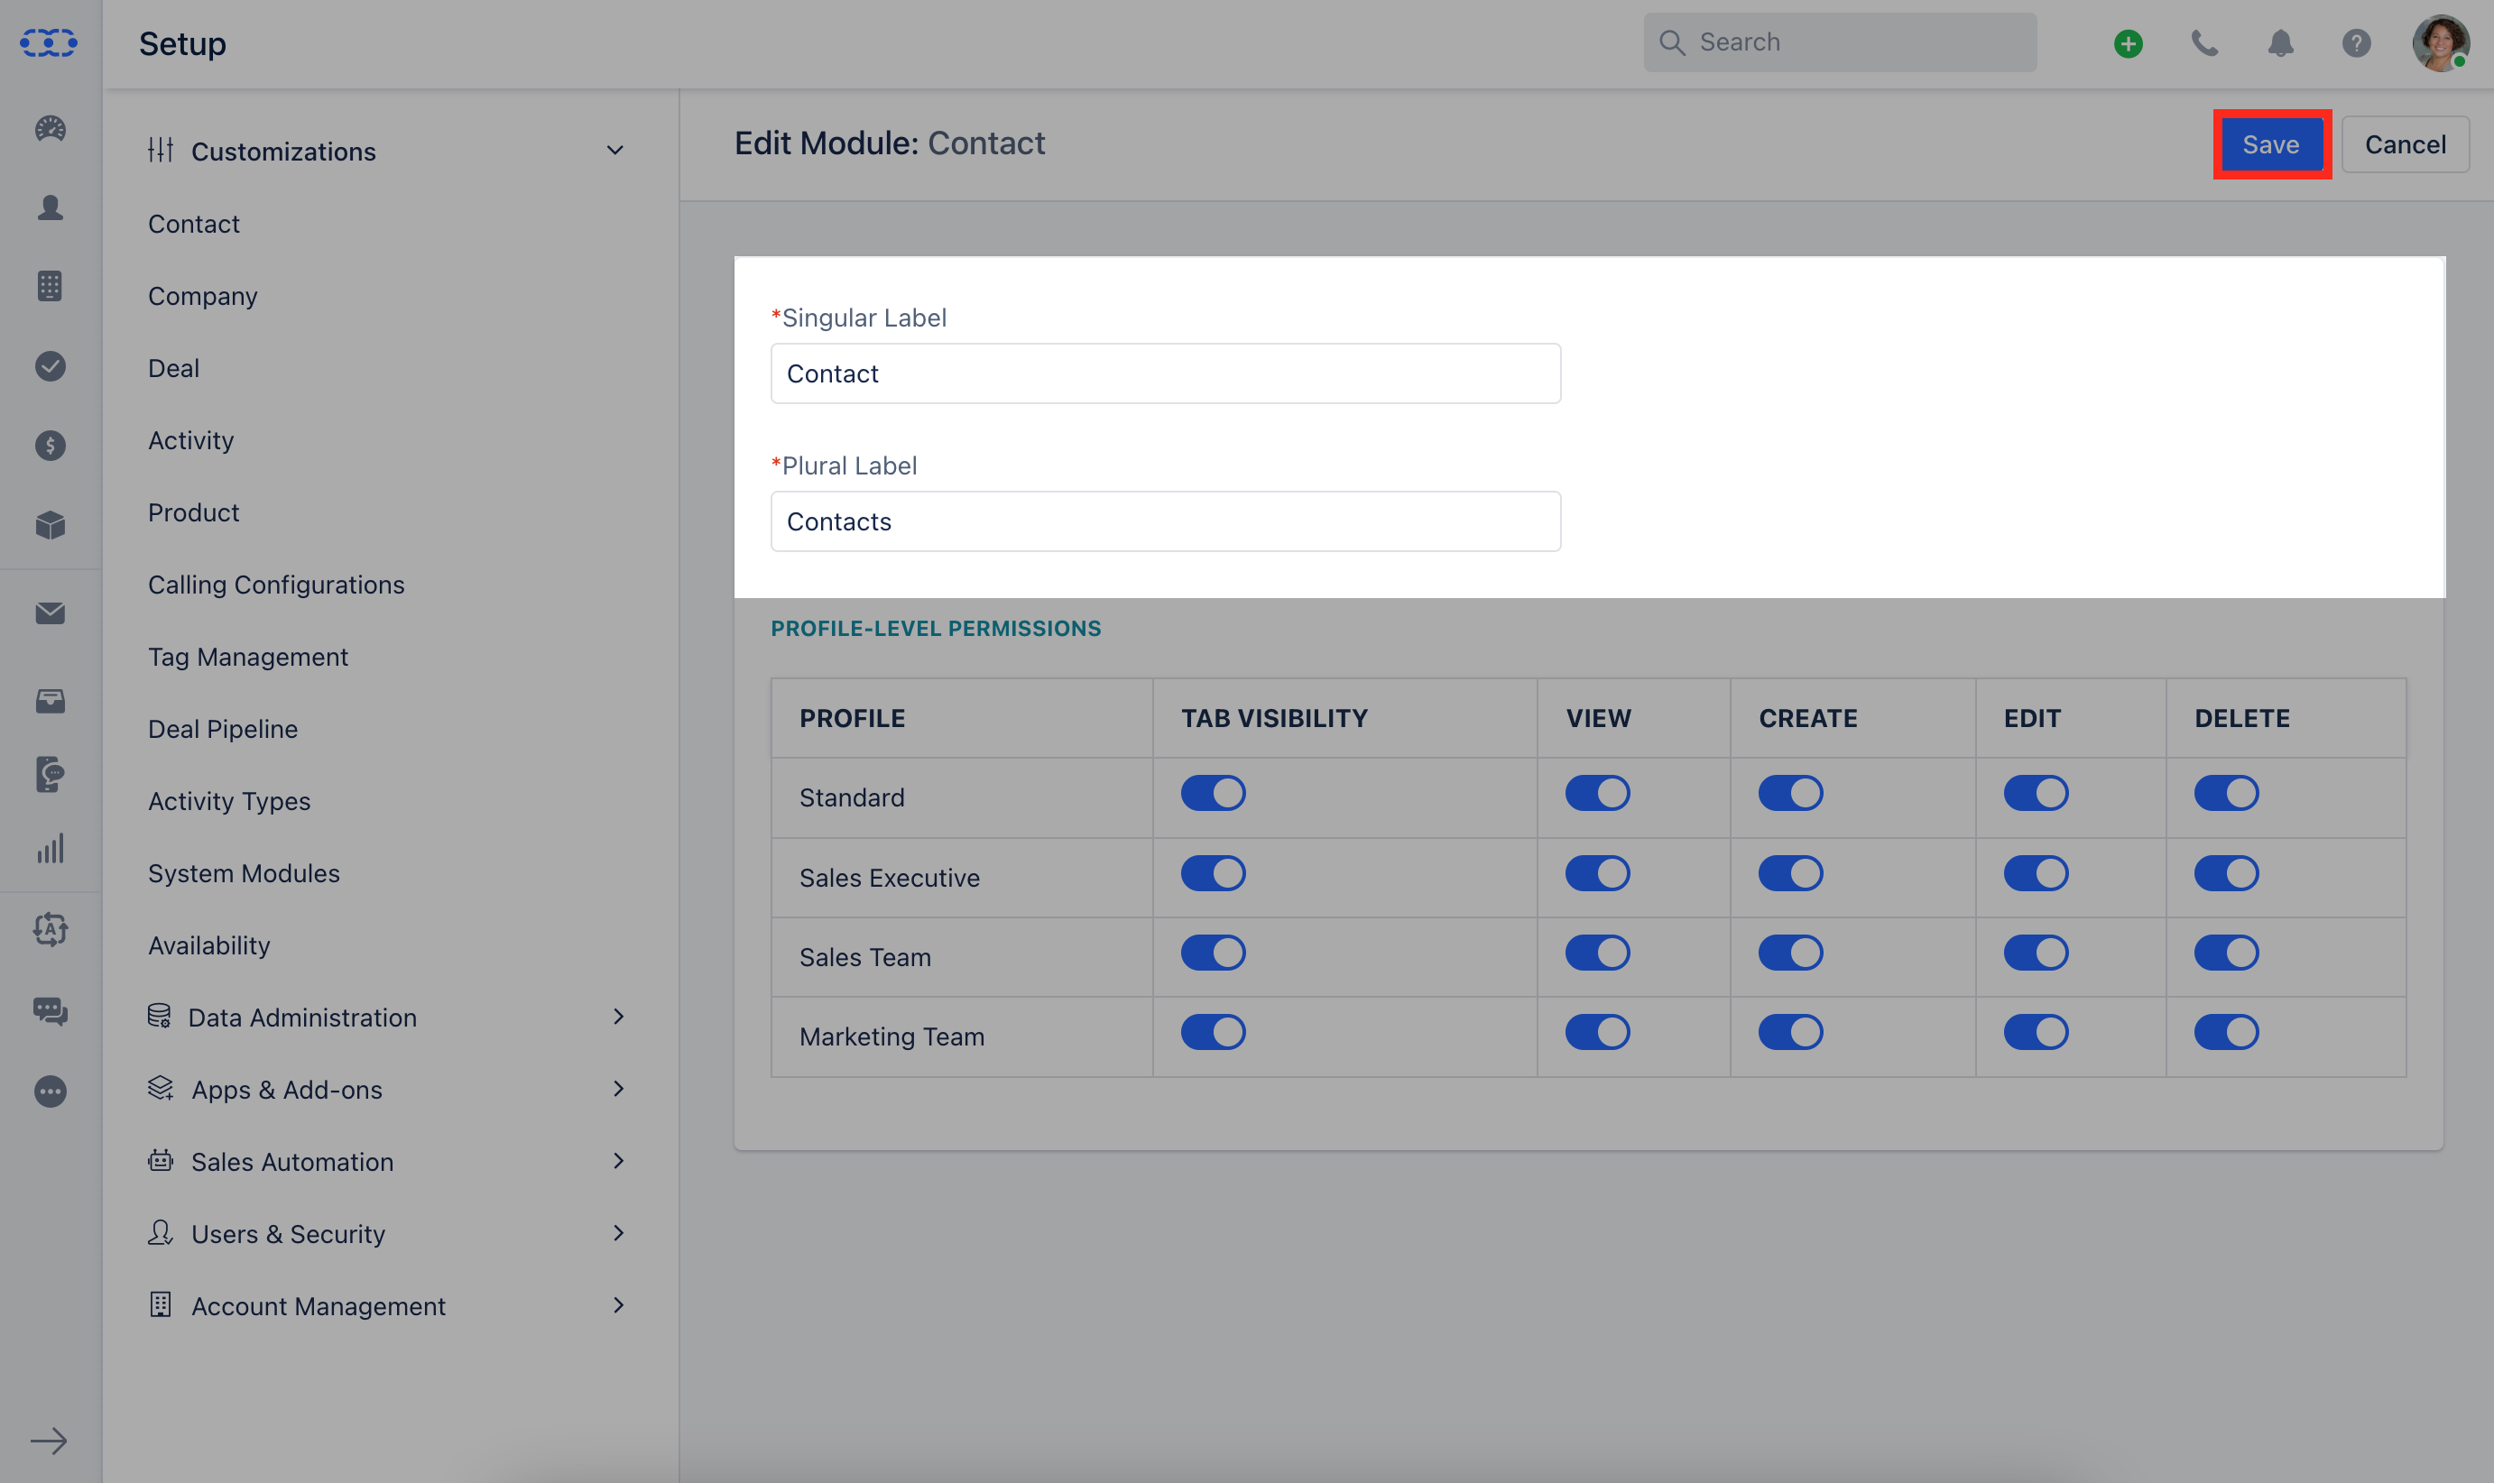Toggle Tab Visibility for Sales Team
This screenshot has height=1483, width=2494.
click(x=1213, y=953)
